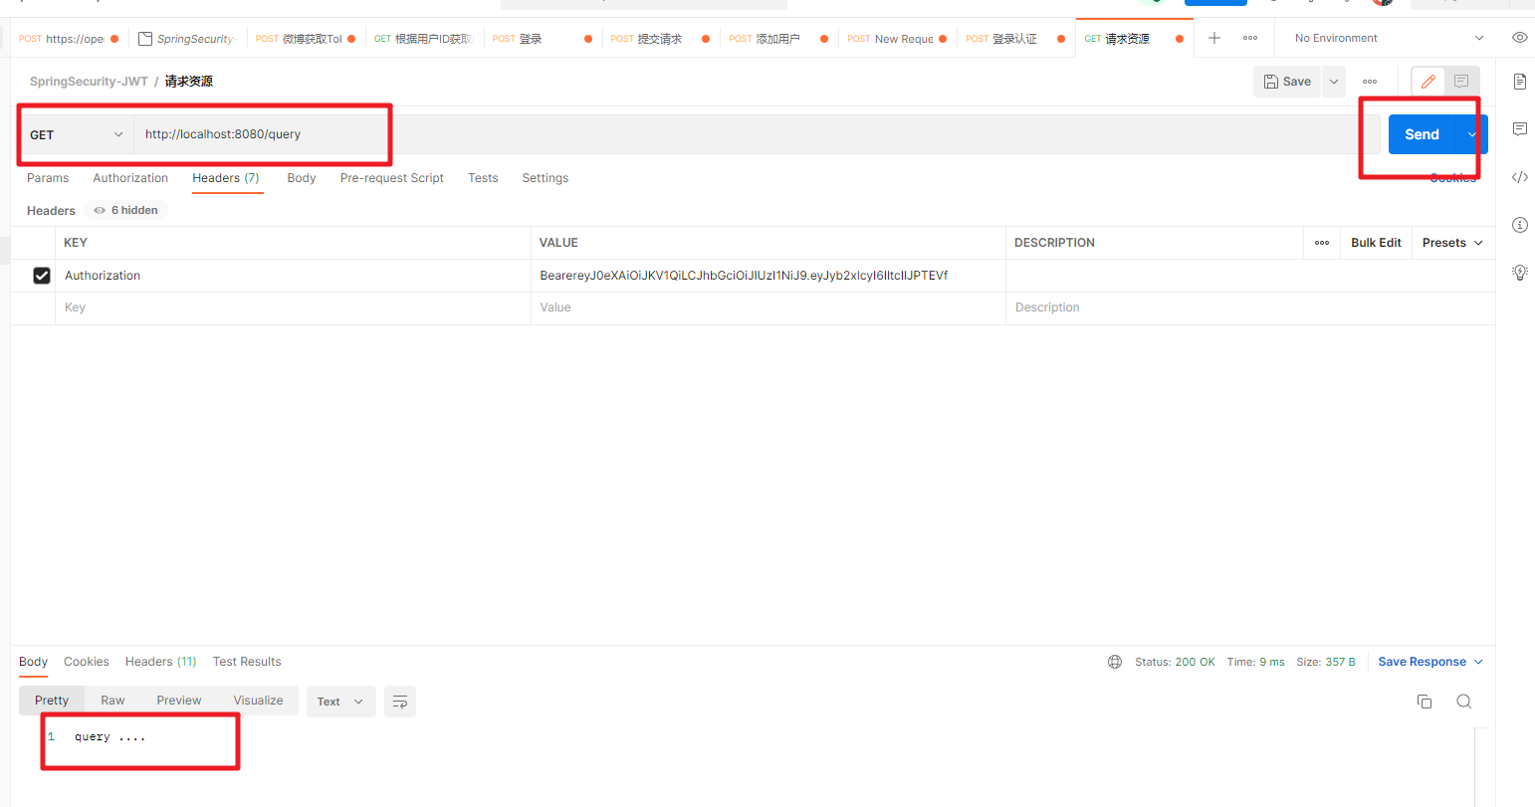The image size is (1535, 807).
Task: Toggle line wrap icon in response
Action: point(400,702)
